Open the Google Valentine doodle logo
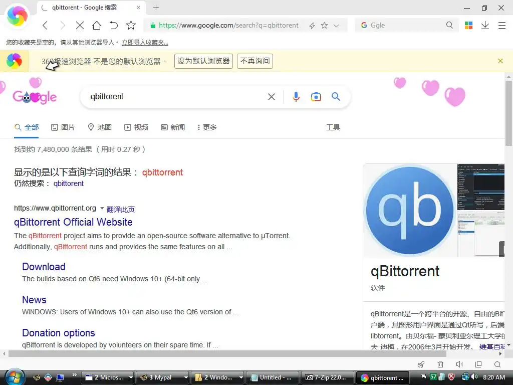Viewport: 513px width, 385px height. (35, 97)
